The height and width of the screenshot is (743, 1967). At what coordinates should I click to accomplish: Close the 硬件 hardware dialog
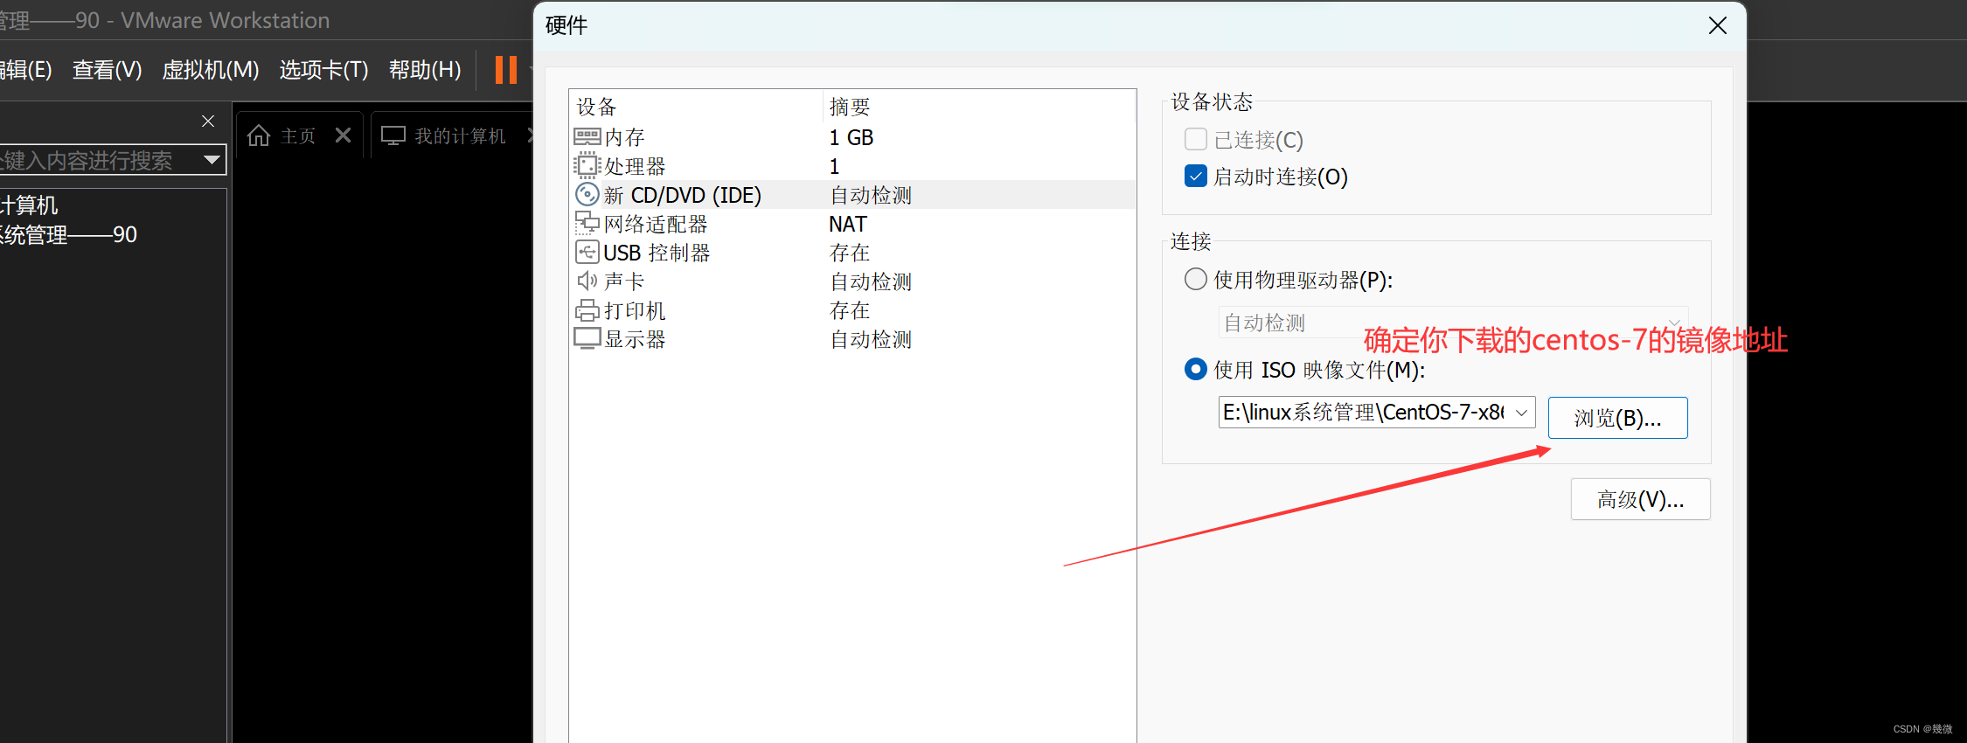pos(1717,25)
